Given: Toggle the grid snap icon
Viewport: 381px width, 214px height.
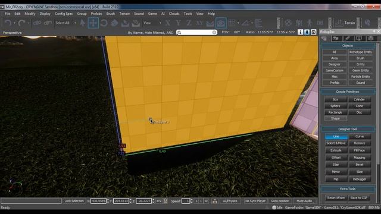Looking at the screenshot, I should click(x=232, y=23).
